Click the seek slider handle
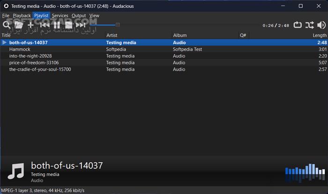 pos(118,25)
